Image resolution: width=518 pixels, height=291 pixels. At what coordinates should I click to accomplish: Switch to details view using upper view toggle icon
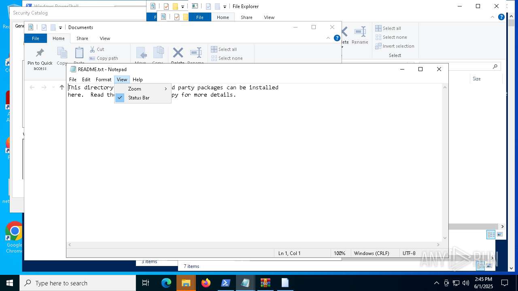pyautogui.click(x=490, y=234)
